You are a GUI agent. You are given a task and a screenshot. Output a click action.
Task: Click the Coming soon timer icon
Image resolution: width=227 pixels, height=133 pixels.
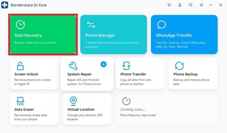pyautogui.click(x=126, y=101)
